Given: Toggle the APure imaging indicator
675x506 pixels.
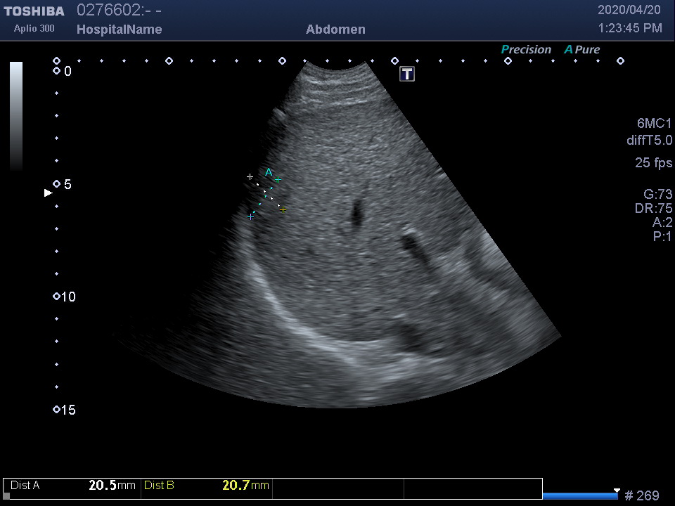Looking at the screenshot, I should (x=581, y=50).
